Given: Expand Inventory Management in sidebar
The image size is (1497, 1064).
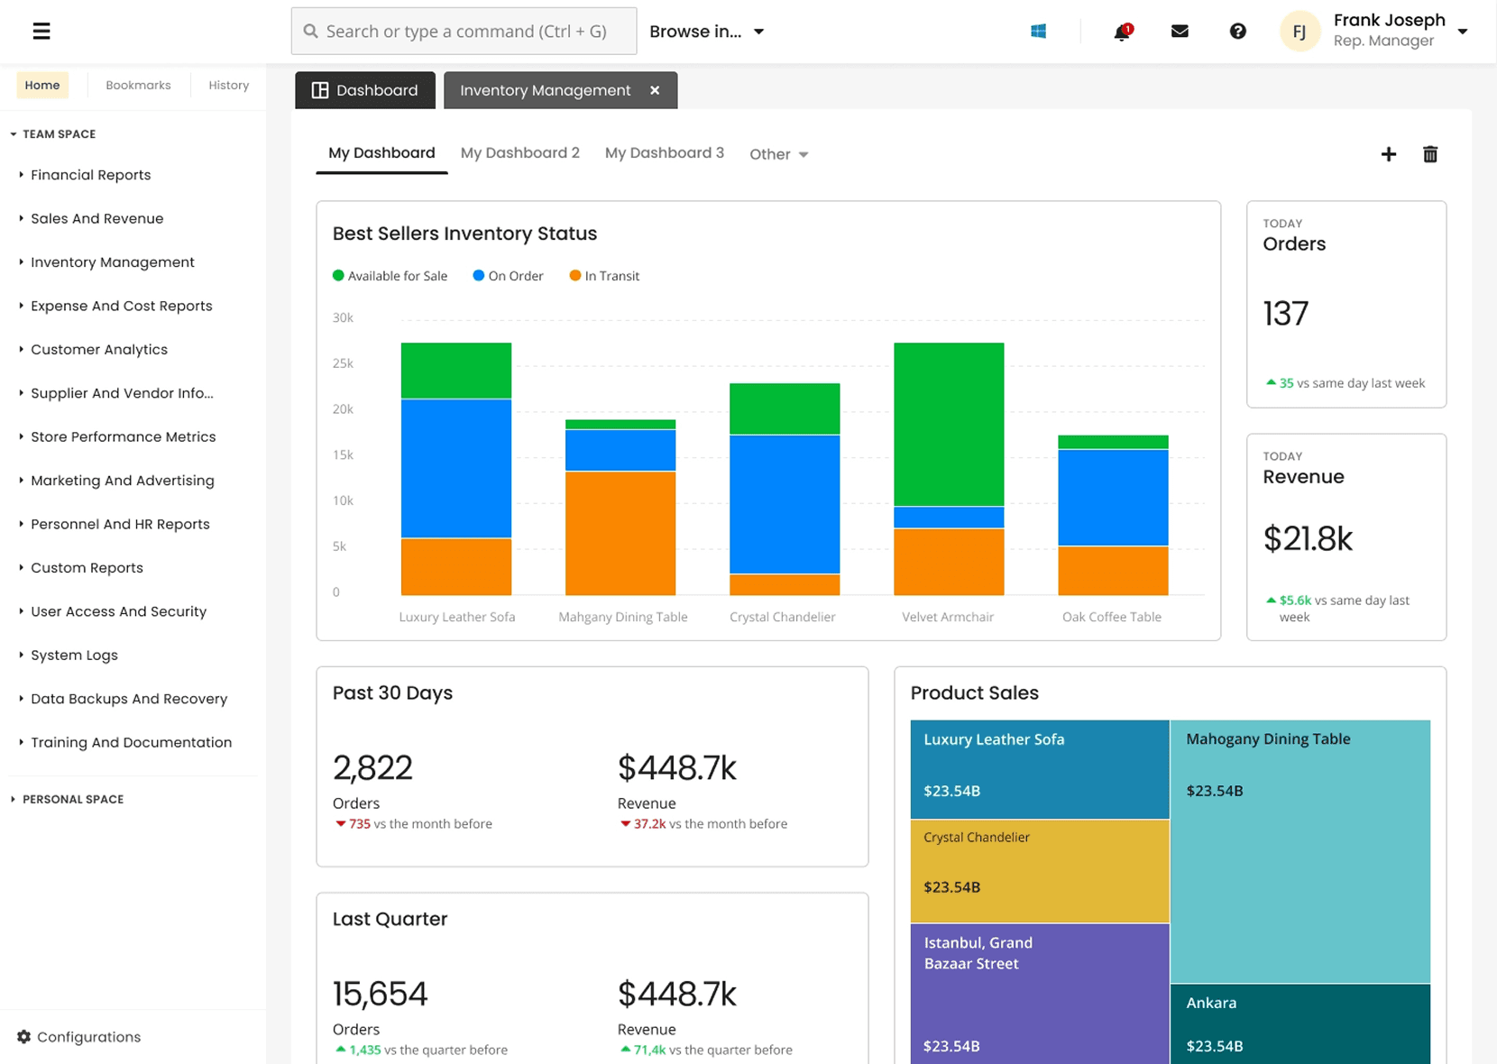Looking at the screenshot, I should pos(21,262).
